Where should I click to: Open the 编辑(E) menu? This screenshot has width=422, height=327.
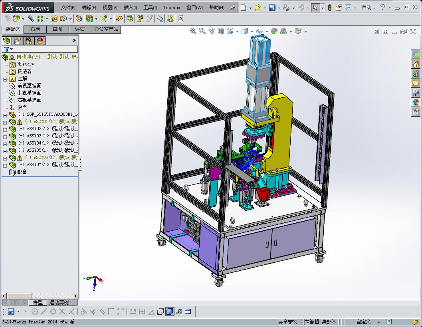pyautogui.click(x=89, y=8)
